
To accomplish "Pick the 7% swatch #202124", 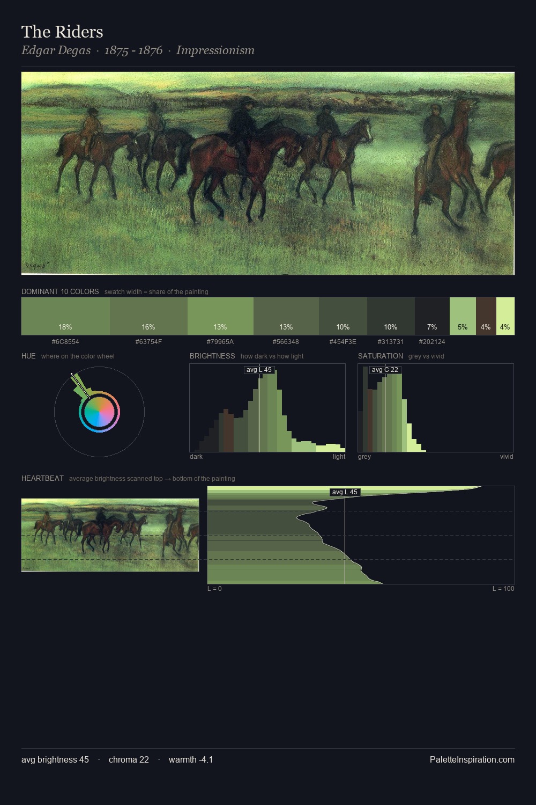I will [x=432, y=316].
